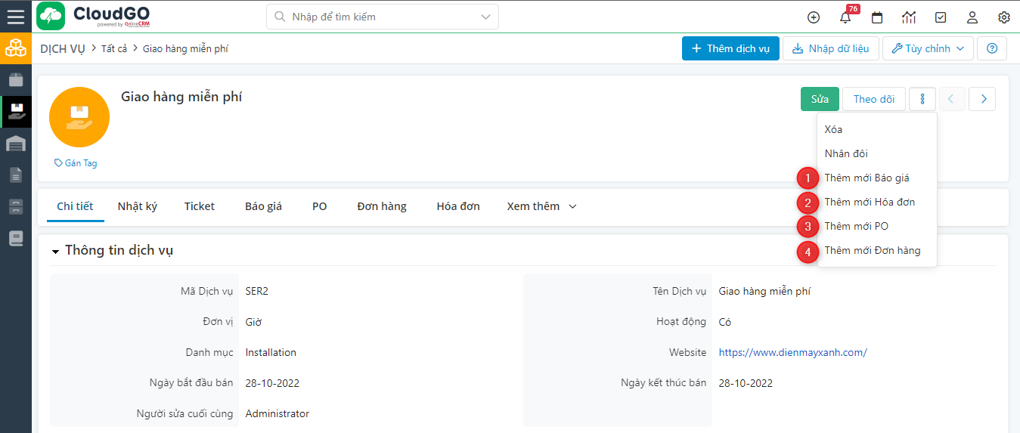Viewport: 1020px width, 433px height.
Task: Go to next record arrow
Action: coord(982,99)
